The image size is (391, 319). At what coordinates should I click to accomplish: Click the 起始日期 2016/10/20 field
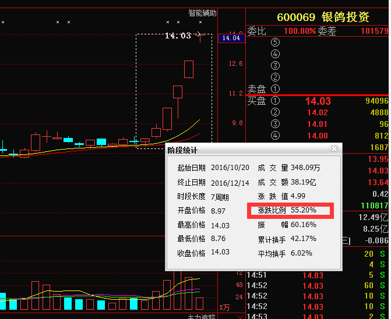(x=230, y=168)
